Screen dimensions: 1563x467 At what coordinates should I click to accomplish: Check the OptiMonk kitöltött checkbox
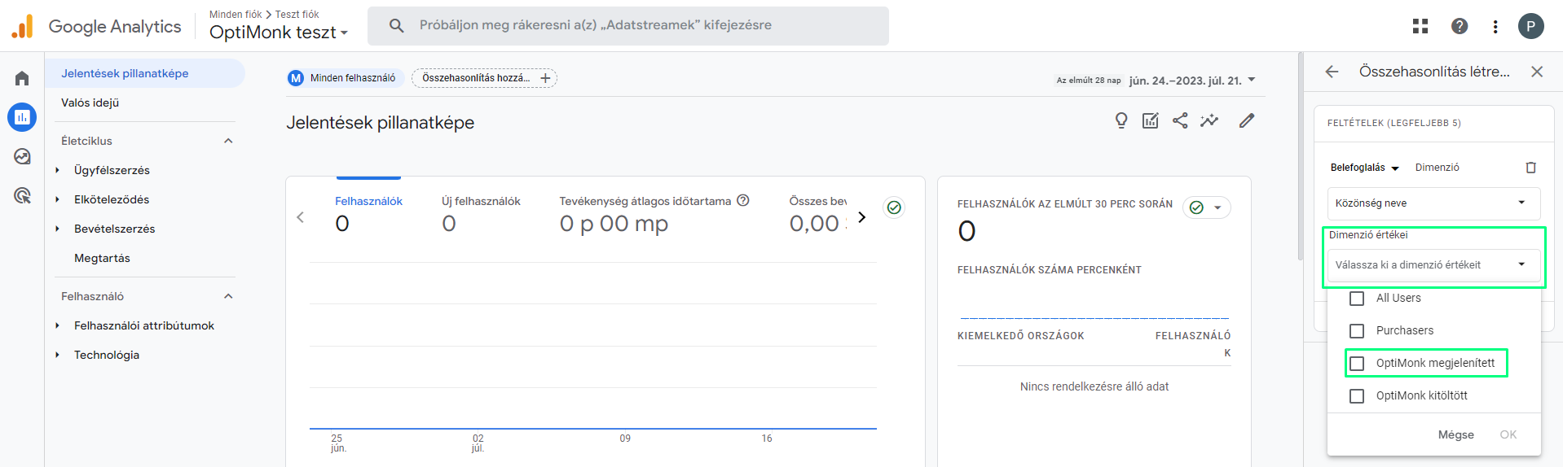[1357, 396]
